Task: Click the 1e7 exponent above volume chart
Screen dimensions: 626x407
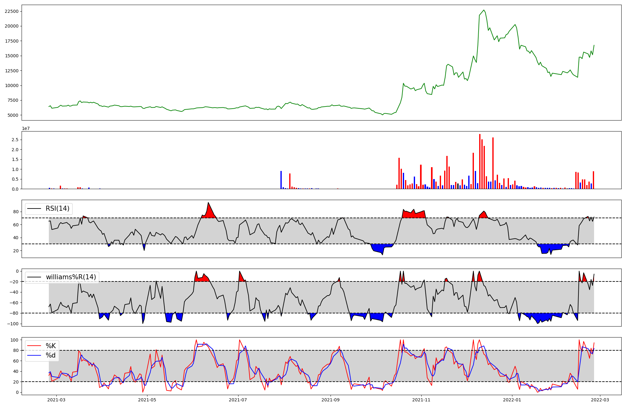Action: [26, 128]
